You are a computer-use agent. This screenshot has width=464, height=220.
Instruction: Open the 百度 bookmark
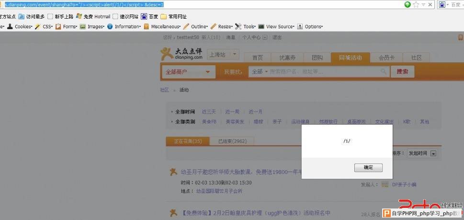(150, 17)
